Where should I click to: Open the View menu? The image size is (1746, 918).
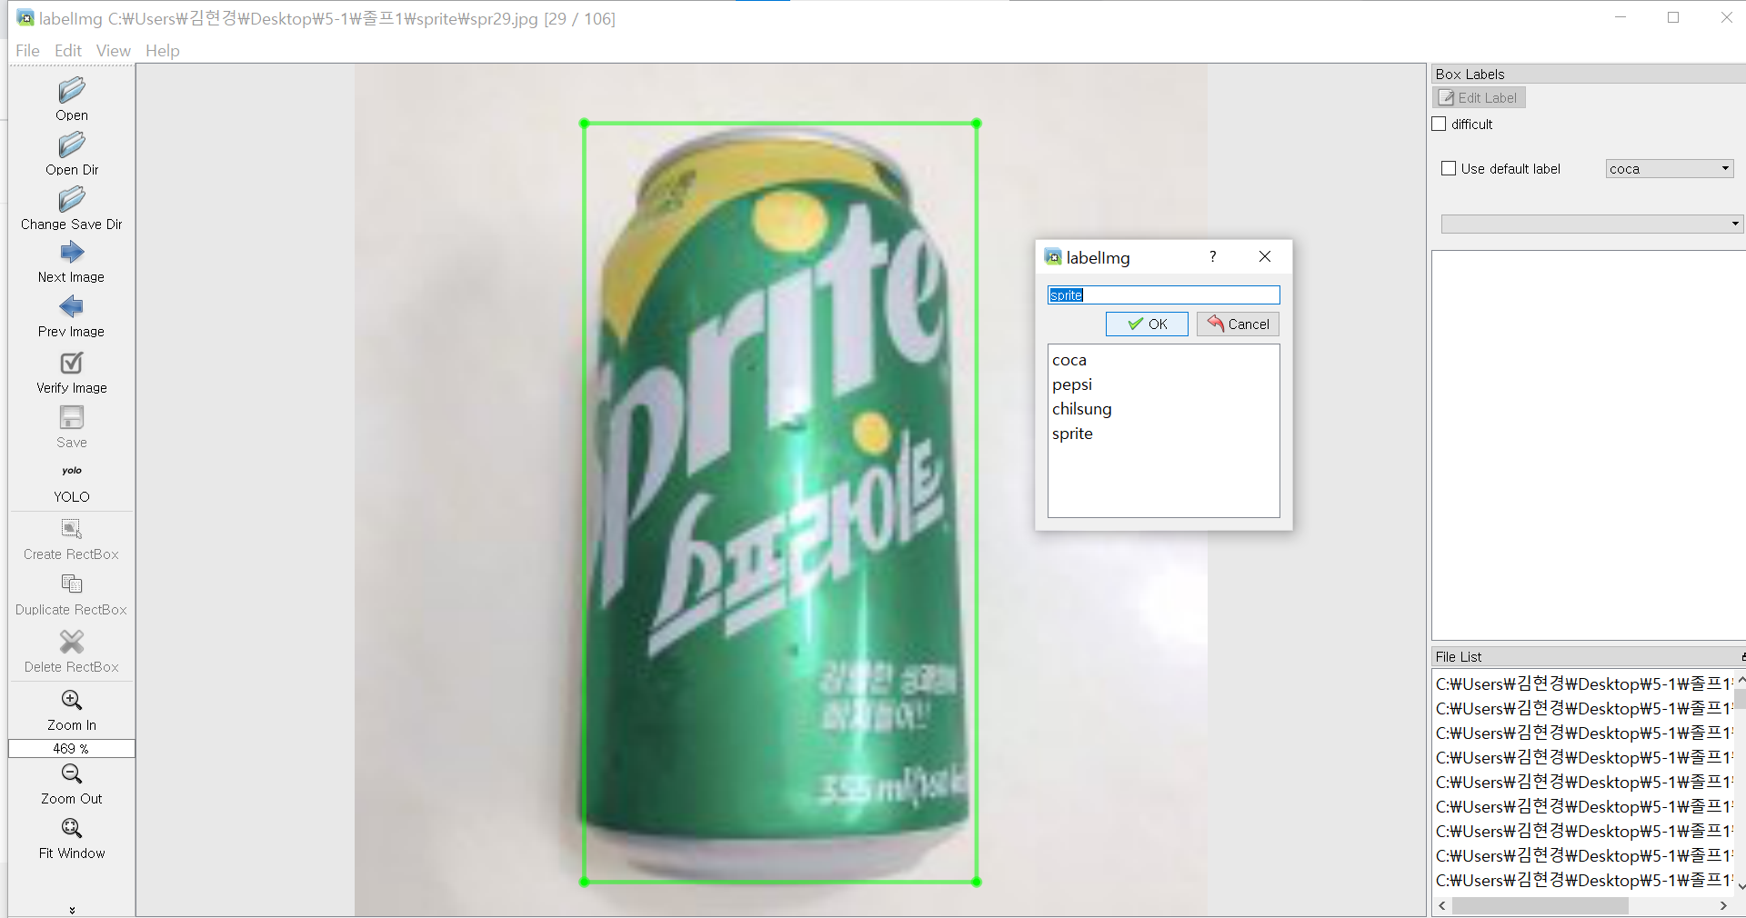click(114, 51)
